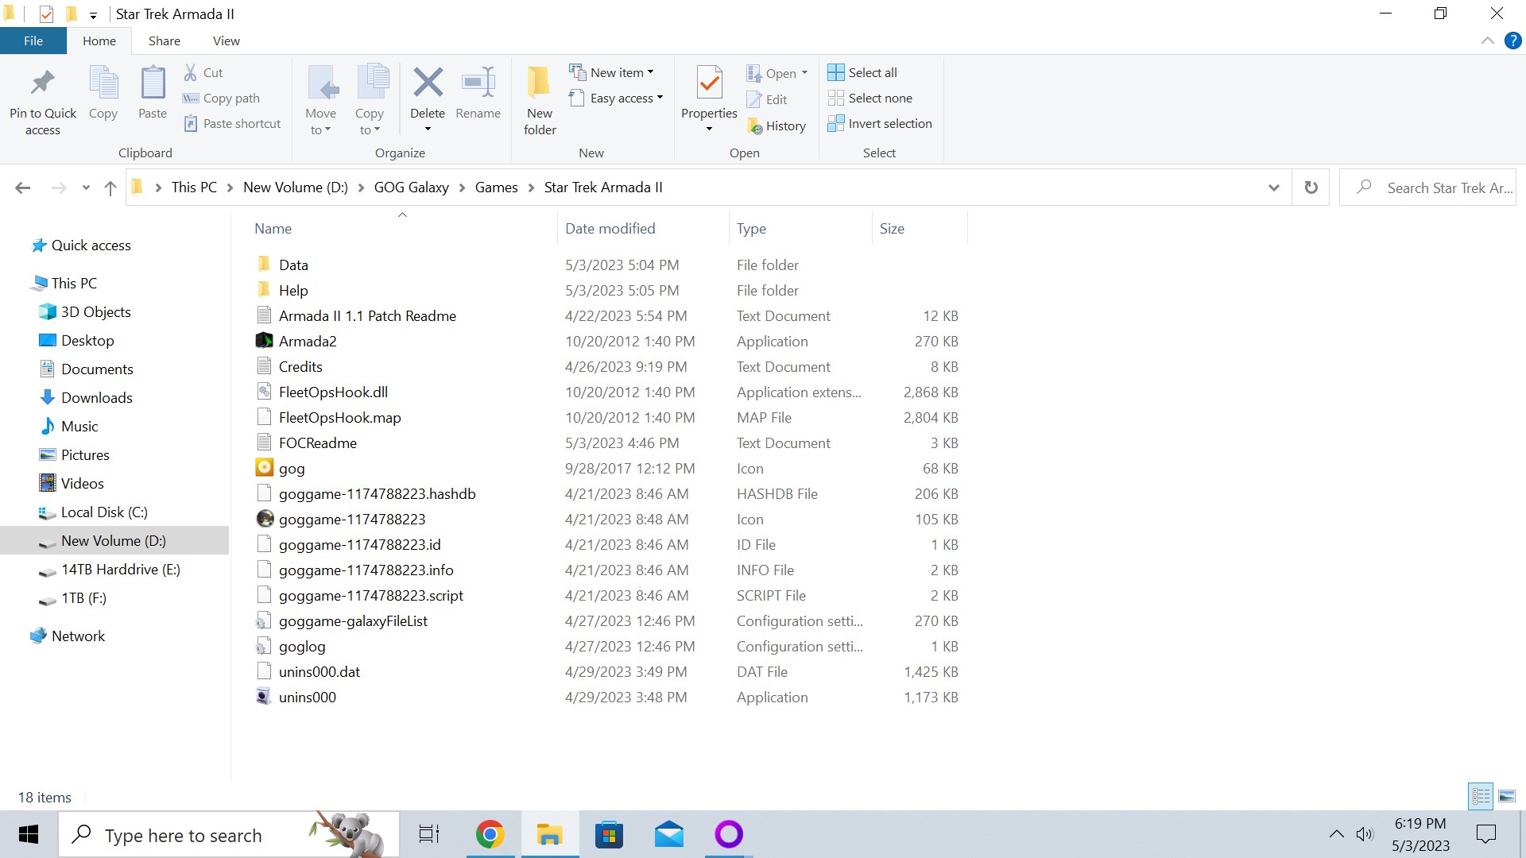Viewport: 1526px width, 858px height.
Task: Select goggame-galaxyFileList file
Action: (342, 620)
